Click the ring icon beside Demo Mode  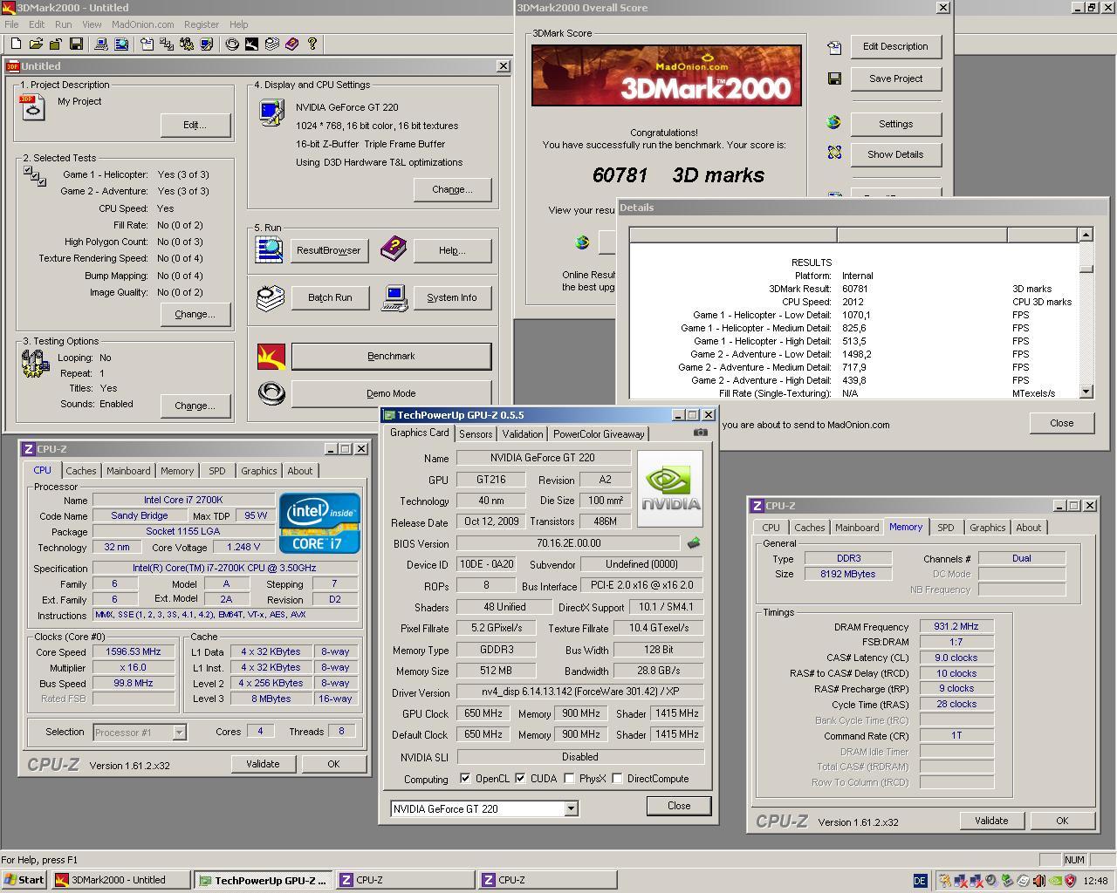coord(271,393)
